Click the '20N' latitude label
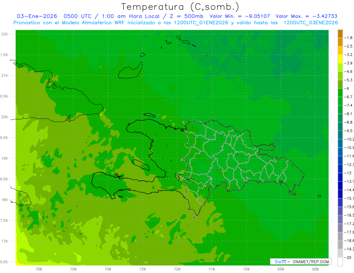Image resolution: width=354 pixels, height=273 pixels. point(4,117)
